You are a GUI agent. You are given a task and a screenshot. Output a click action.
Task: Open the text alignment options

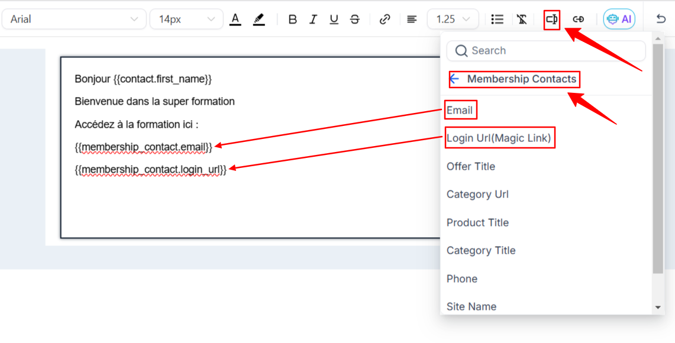412,20
